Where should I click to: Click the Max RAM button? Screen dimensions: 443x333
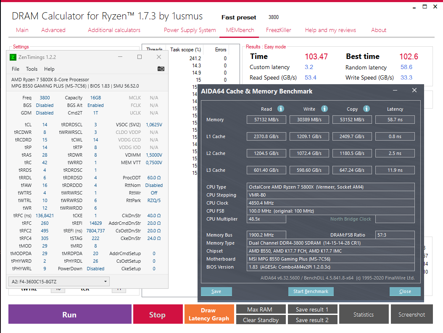click(x=261, y=309)
